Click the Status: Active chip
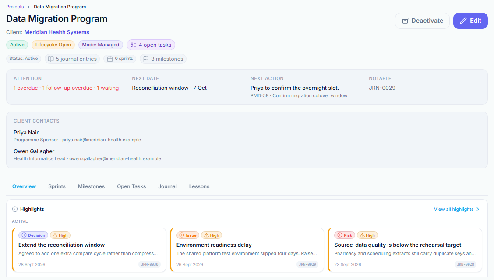 23,59
